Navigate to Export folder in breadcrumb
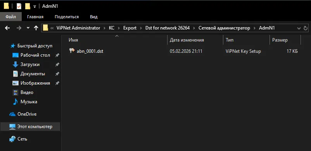This screenshot has height=151, width=311. [x=130, y=28]
